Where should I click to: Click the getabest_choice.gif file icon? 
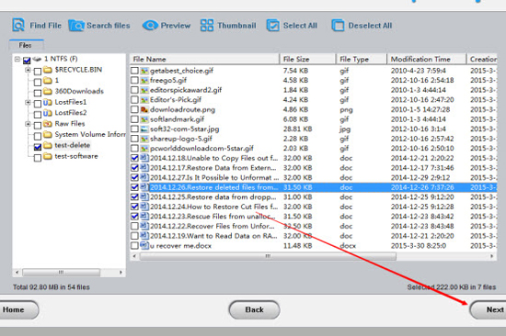click(x=144, y=71)
